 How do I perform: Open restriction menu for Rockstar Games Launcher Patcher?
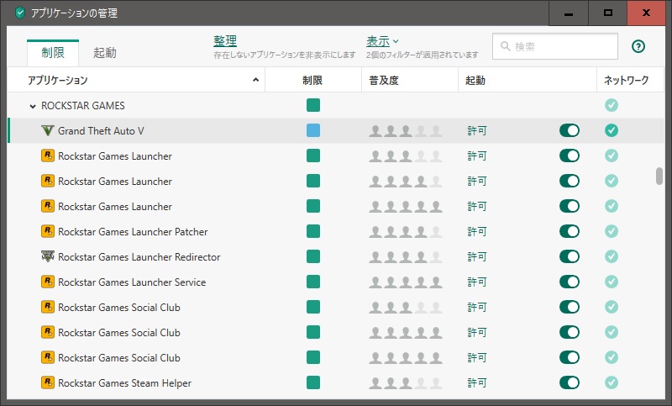click(313, 231)
